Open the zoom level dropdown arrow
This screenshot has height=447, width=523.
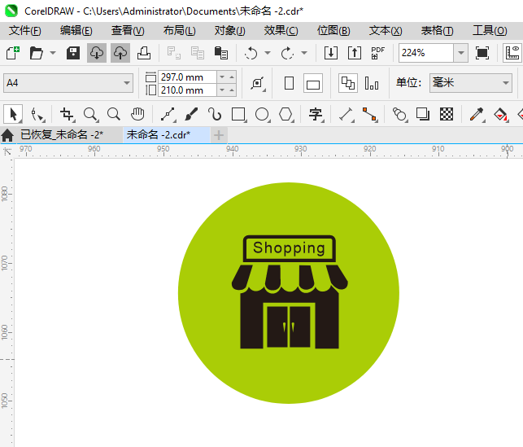click(x=461, y=53)
